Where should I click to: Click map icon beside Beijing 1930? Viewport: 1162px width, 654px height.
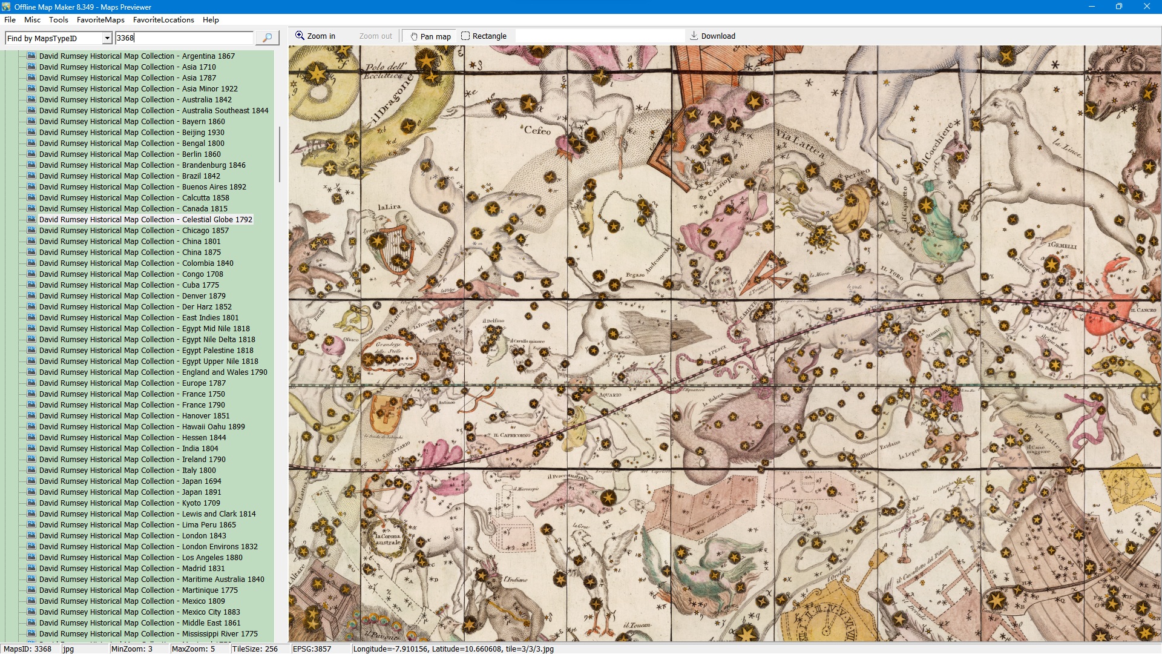(x=31, y=132)
